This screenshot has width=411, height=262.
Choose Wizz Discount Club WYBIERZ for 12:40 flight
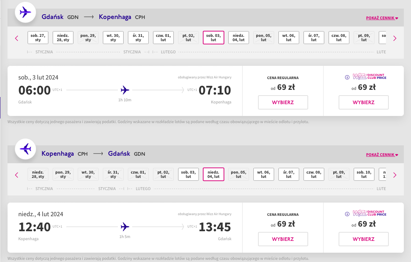pos(364,239)
